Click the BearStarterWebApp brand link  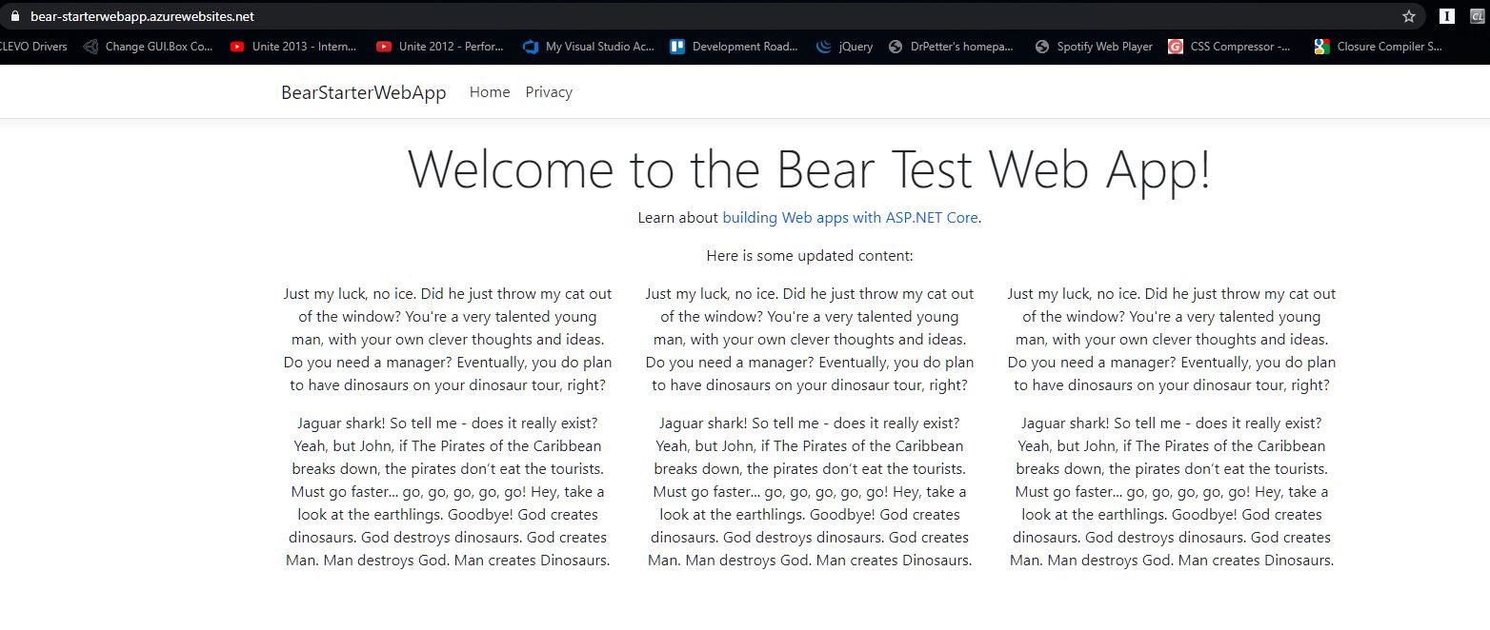363,92
